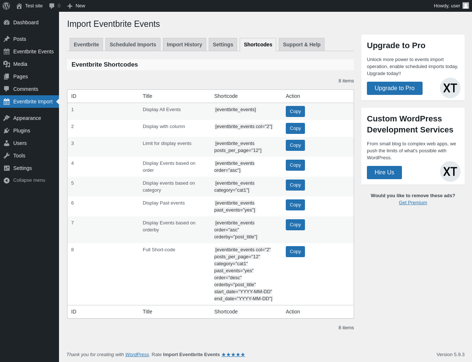Click the Eventbrite Events calendar icon
The height and width of the screenshot is (362, 472).
tap(7, 52)
